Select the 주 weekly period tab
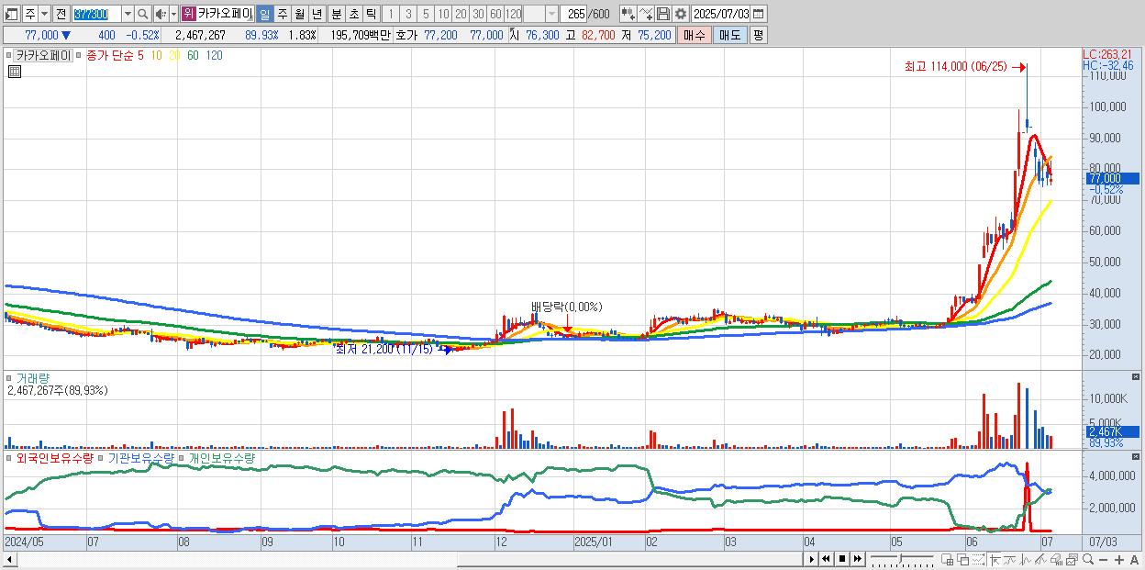This screenshot has height=570, width=1145. [282, 14]
